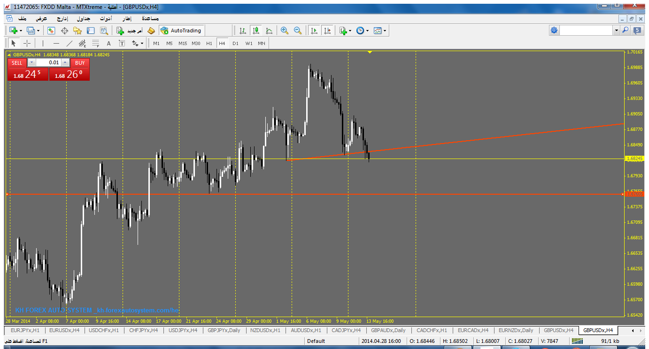This screenshot has height=349, width=649.
Task: Switch to the GBPJPYx,Daily chart tab
Action: [224, 330]
